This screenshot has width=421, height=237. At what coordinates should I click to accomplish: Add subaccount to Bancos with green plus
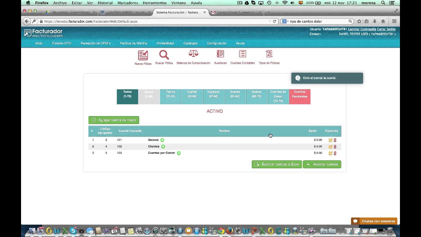162,140
